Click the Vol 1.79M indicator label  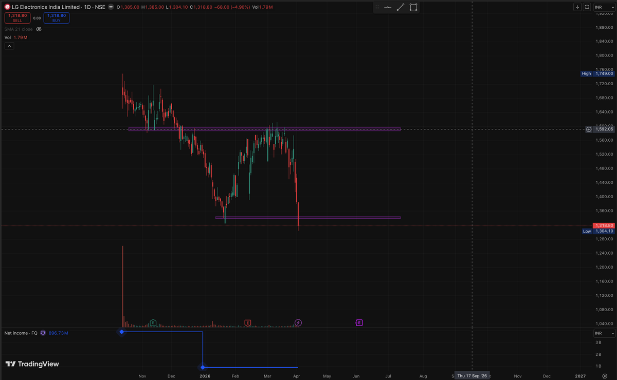pos(15,37)
